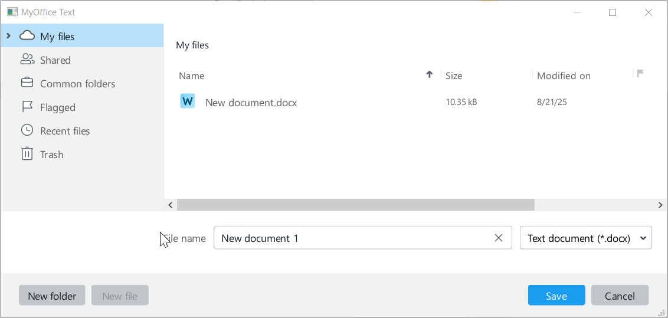The width and height of the screenshot is (668, 318).
Task: Click the Save button
Action: (x=556, y=296)
